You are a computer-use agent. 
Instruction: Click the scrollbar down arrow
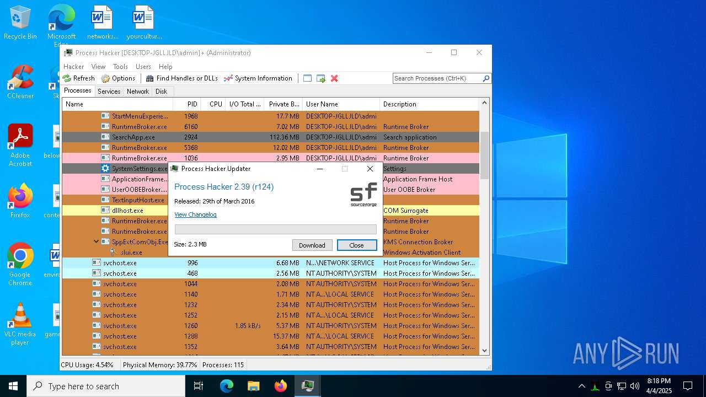coord(485,350)
